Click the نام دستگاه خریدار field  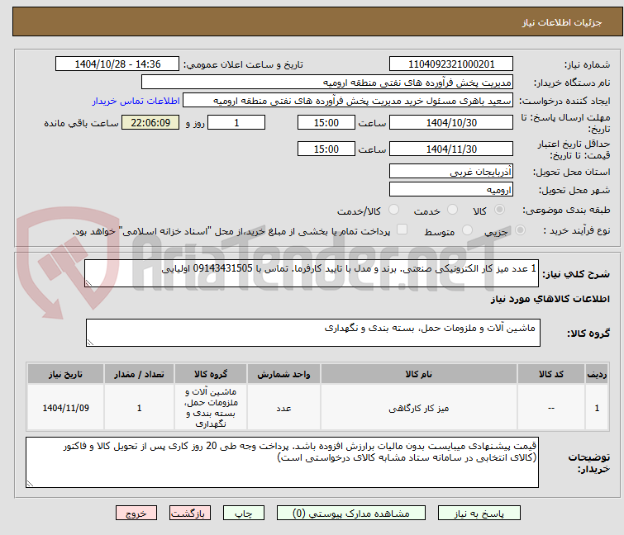pyautogui.click(x=327, y=83)
